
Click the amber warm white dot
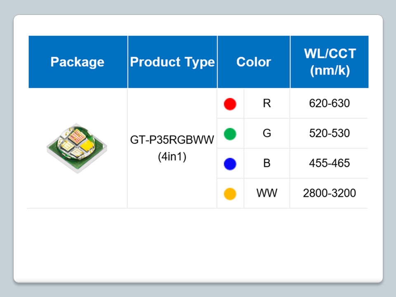coord(230,193)
